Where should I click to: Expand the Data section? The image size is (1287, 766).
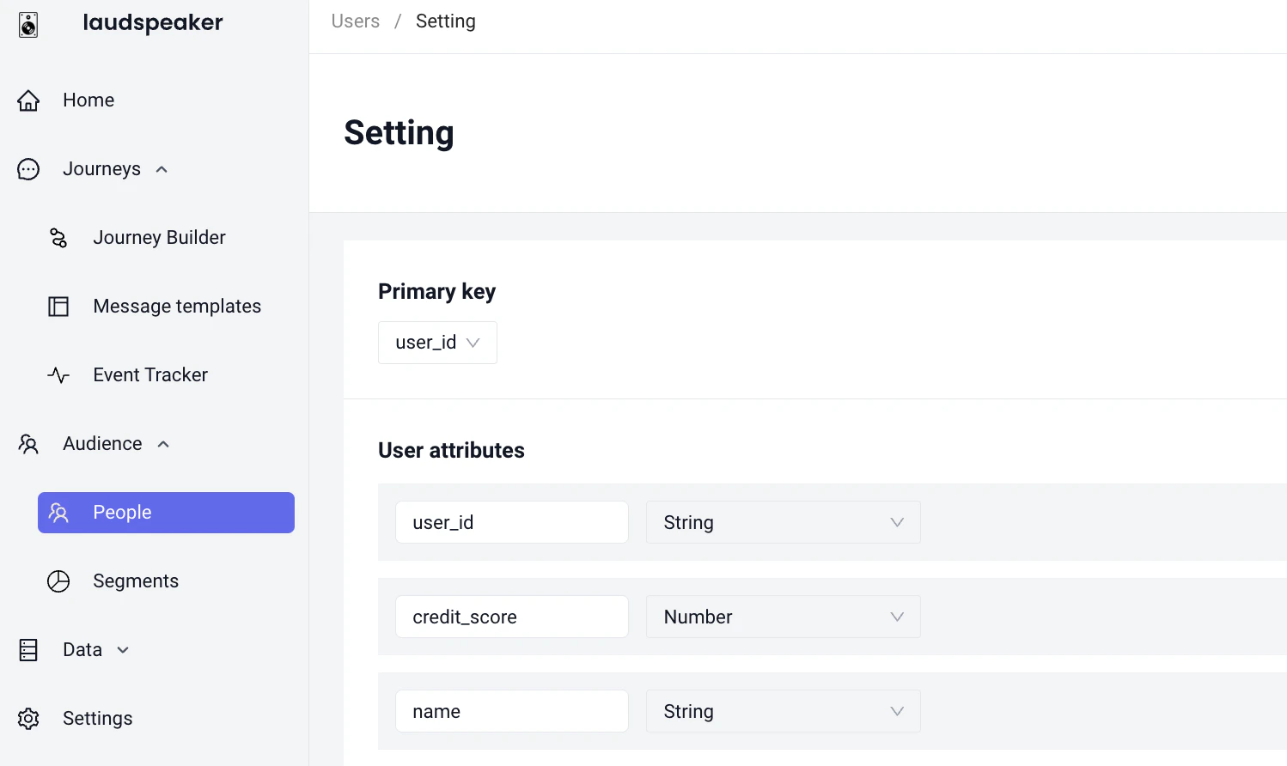pos(122,650)
